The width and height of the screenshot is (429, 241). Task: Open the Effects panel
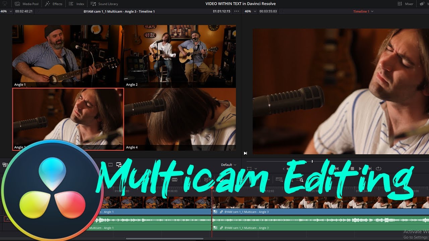[x=54, y=4]
